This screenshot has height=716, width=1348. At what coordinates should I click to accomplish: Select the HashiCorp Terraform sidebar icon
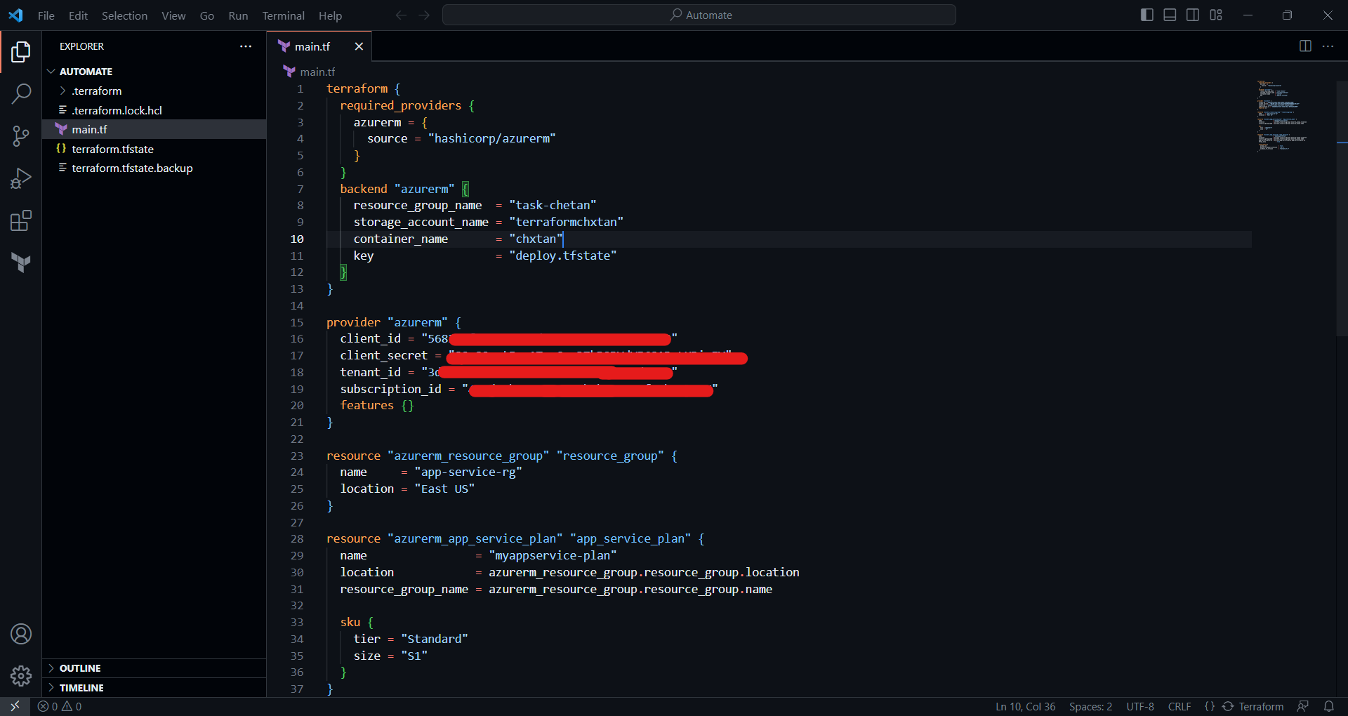click(21, 263)
